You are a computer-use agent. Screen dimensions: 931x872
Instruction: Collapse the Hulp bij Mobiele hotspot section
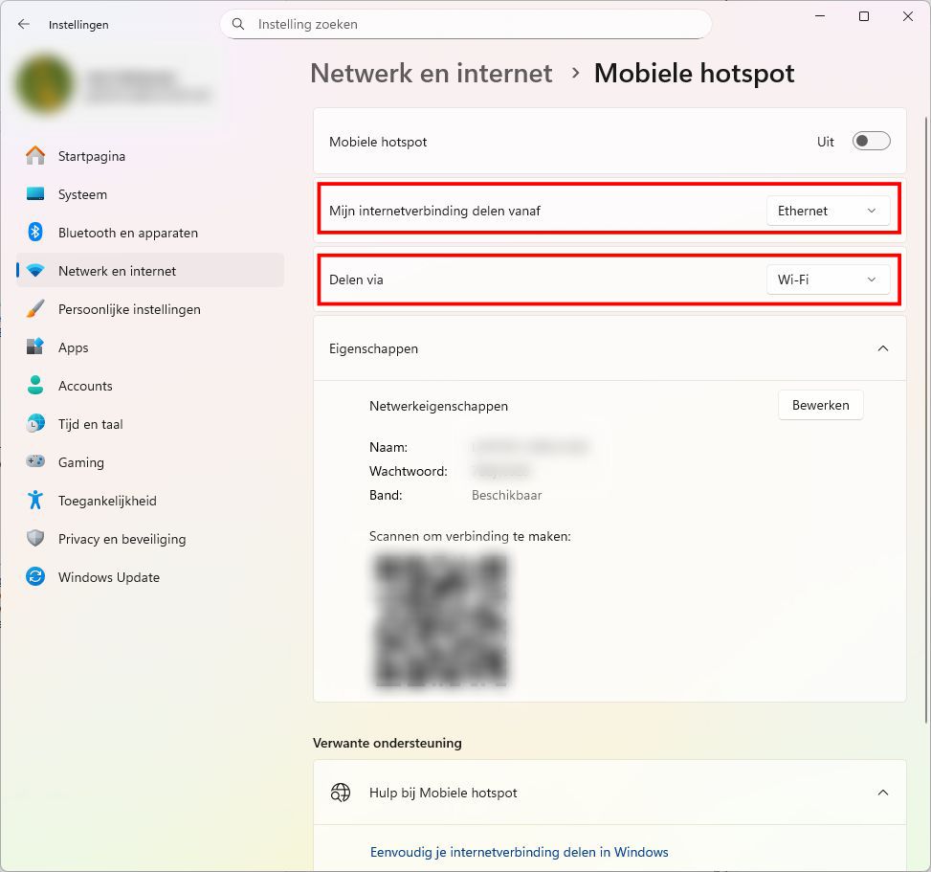882,793
